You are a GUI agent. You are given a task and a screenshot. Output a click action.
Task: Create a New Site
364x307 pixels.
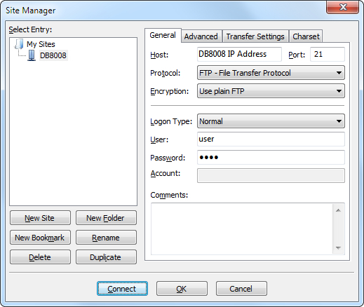click(40, 218)
